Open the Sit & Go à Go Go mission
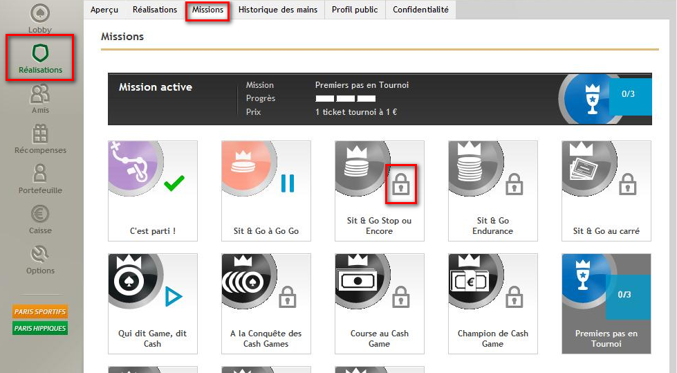The width and height of the screenshot is (677, 373). [x=266, y=190]
